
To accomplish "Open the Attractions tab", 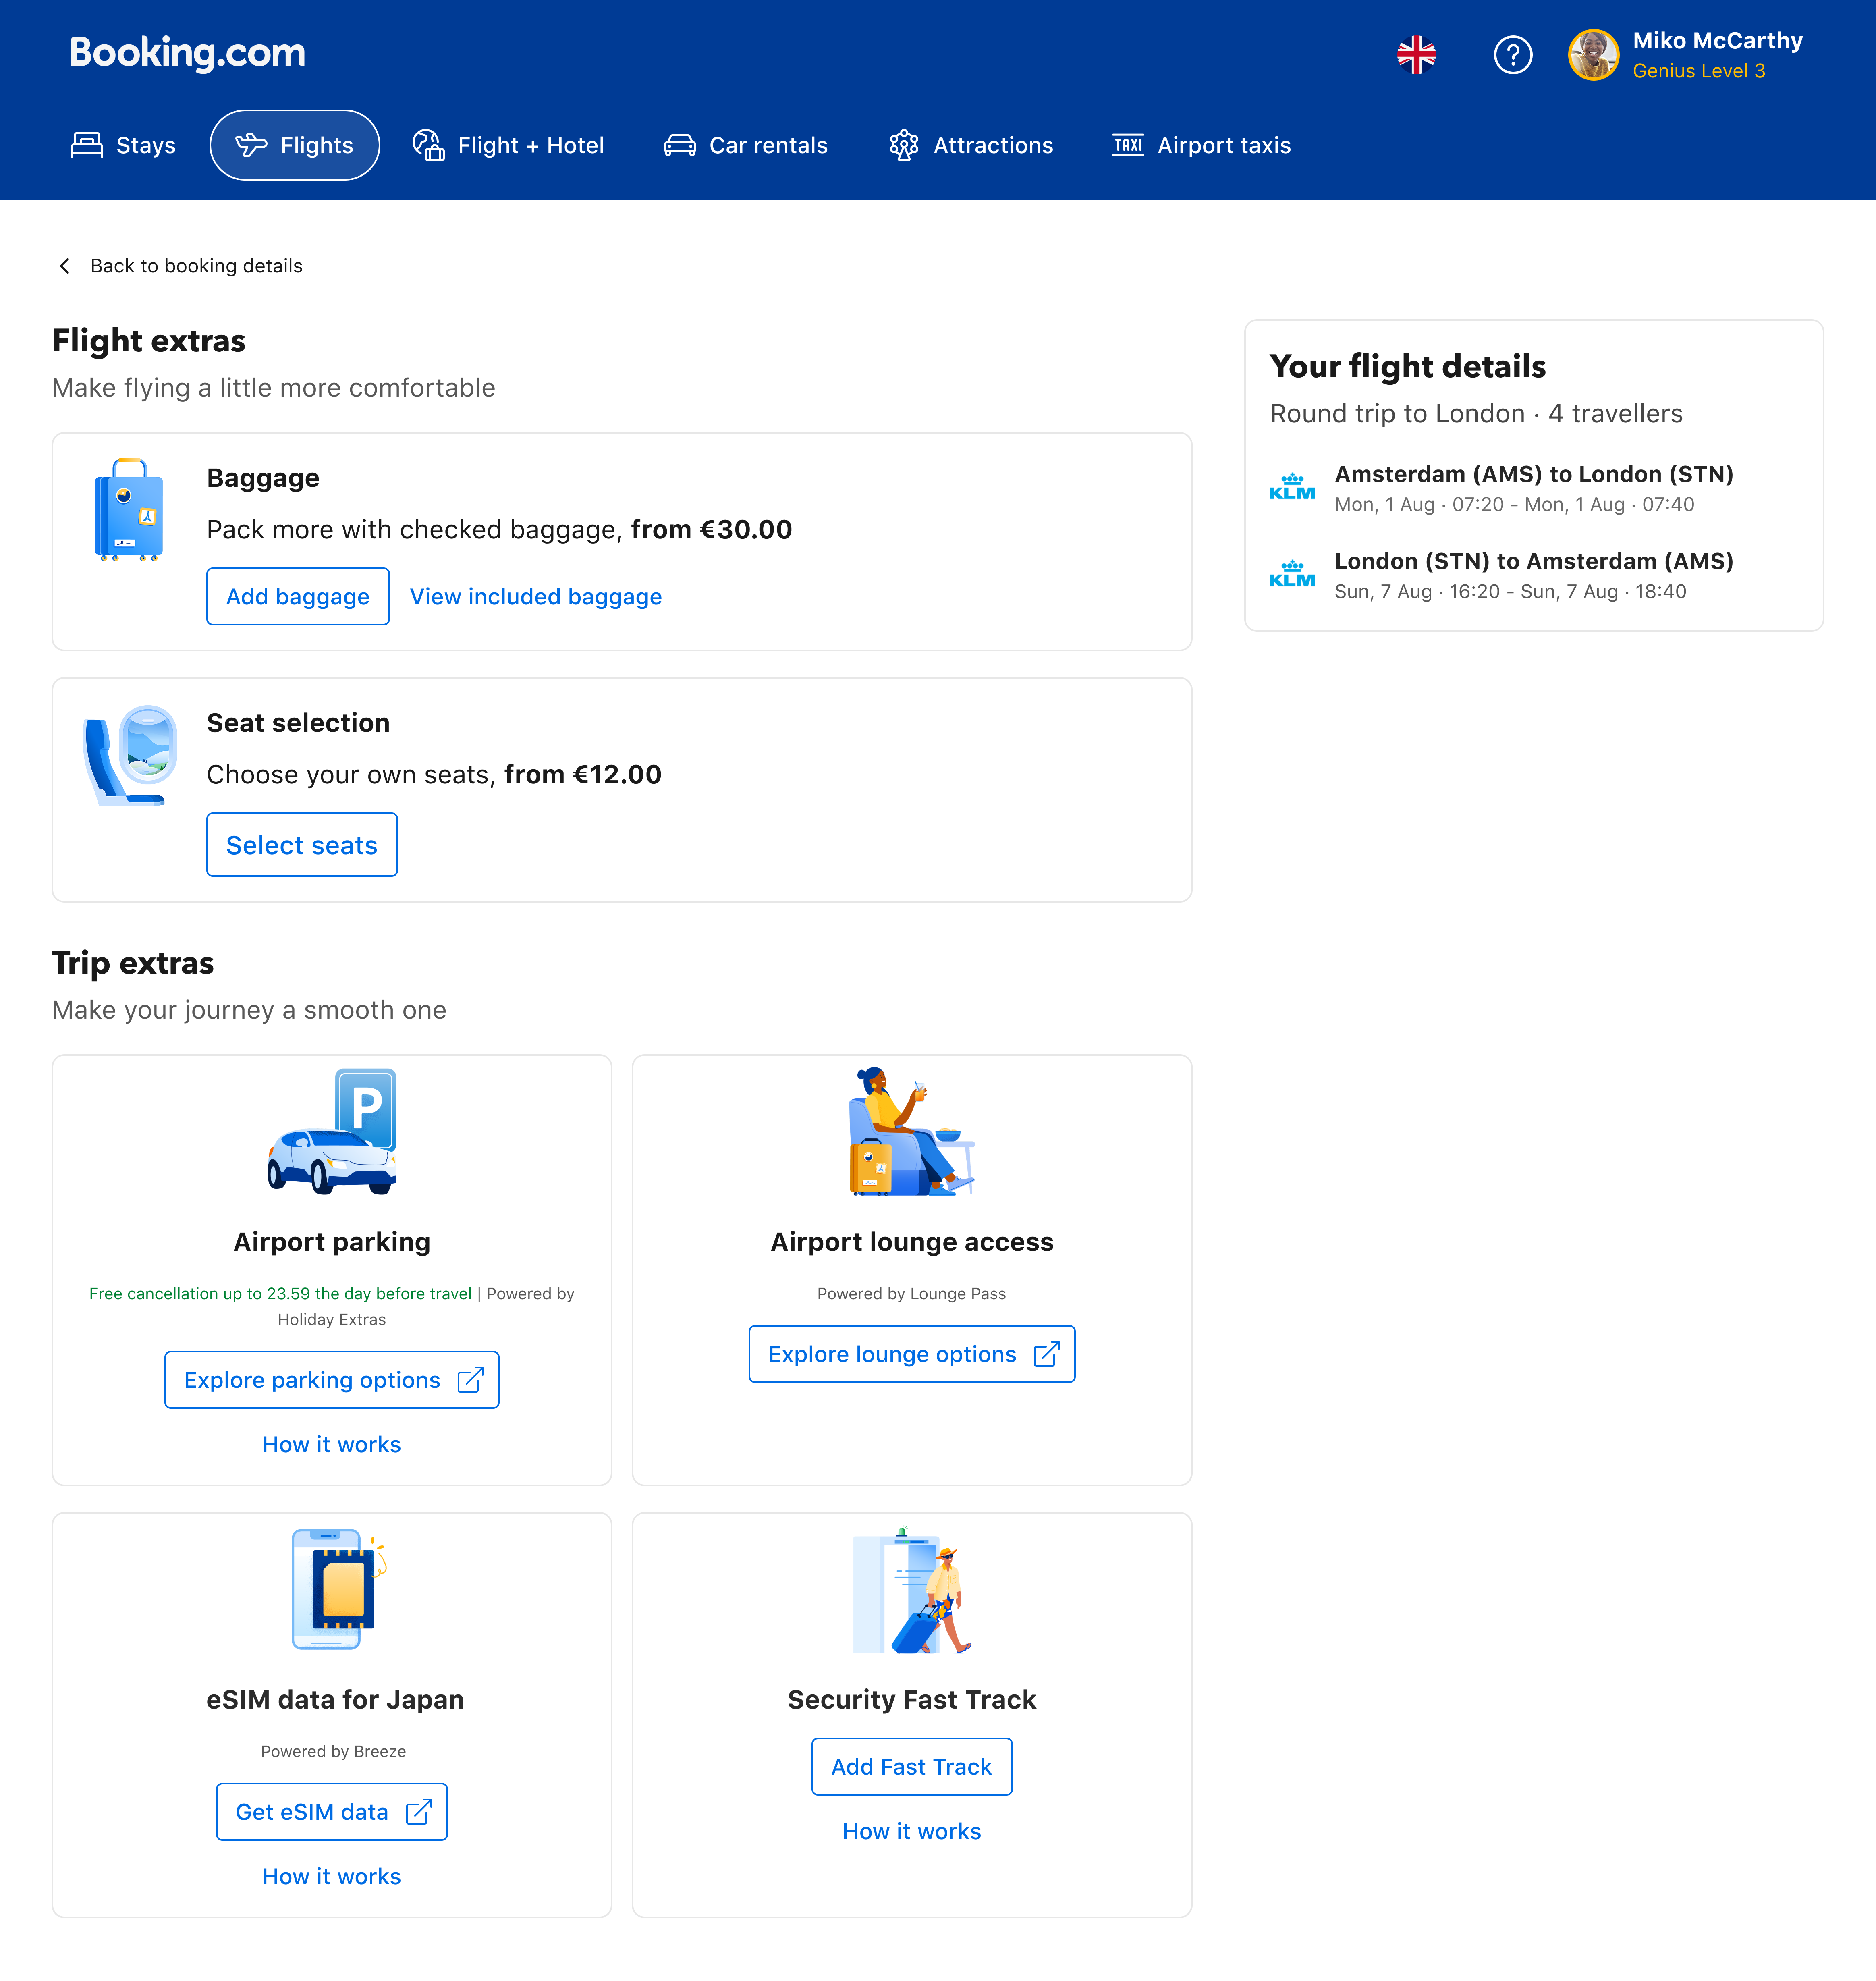I will 971,145.
